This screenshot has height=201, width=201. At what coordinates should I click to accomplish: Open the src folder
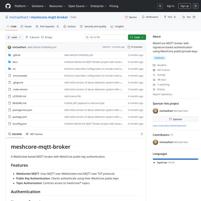click(x=14, y=69)
